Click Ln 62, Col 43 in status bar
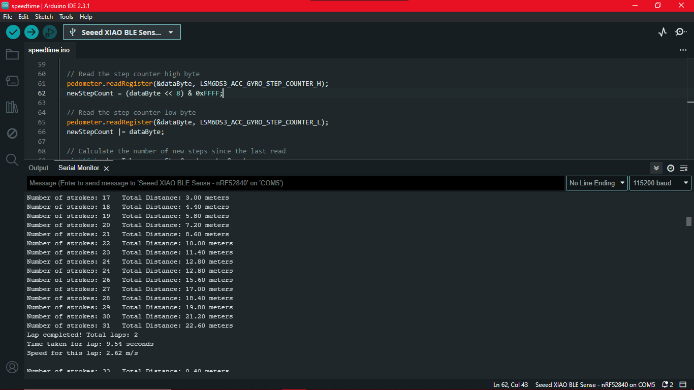The image size is (694, 390). coord(511,384)
